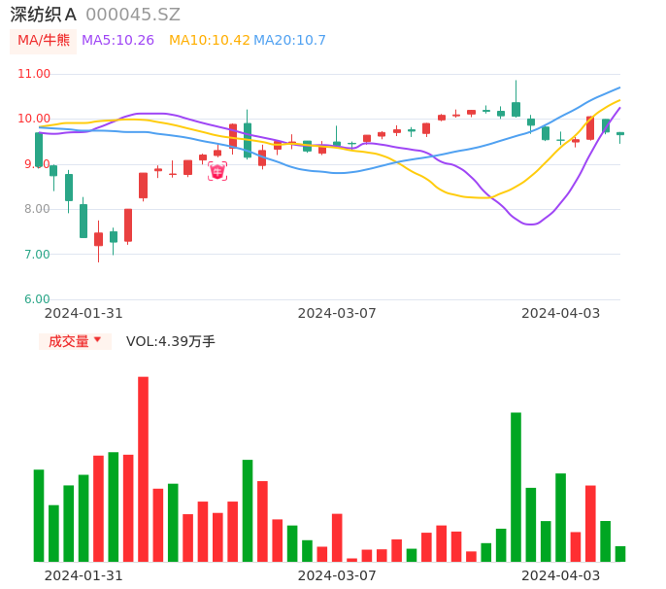The width and height of the screenshot is (666, 589).
Task: Click the blue MA20:10.7 legend label
Action: tap(289, 41)
